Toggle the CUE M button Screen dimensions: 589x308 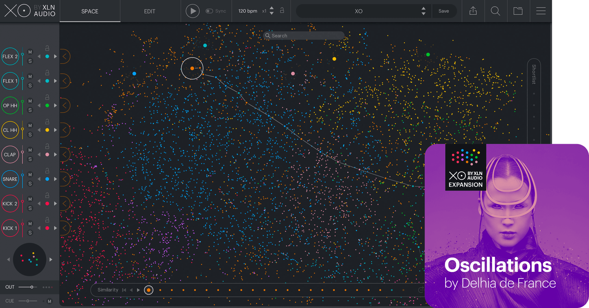pos(49,301)
